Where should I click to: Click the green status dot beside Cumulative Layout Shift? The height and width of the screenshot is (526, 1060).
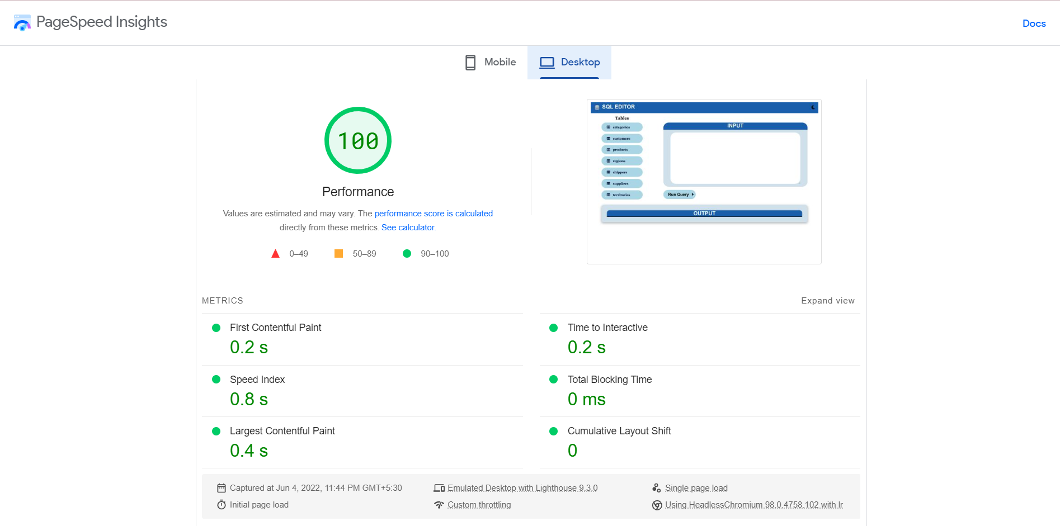(554, 431)
